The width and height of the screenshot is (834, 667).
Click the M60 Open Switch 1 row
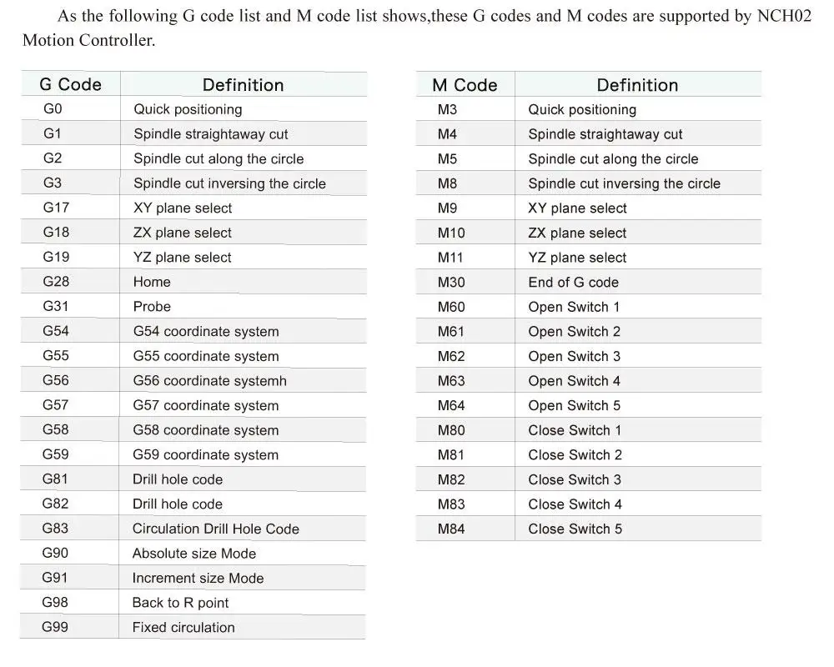coord(588,307)
